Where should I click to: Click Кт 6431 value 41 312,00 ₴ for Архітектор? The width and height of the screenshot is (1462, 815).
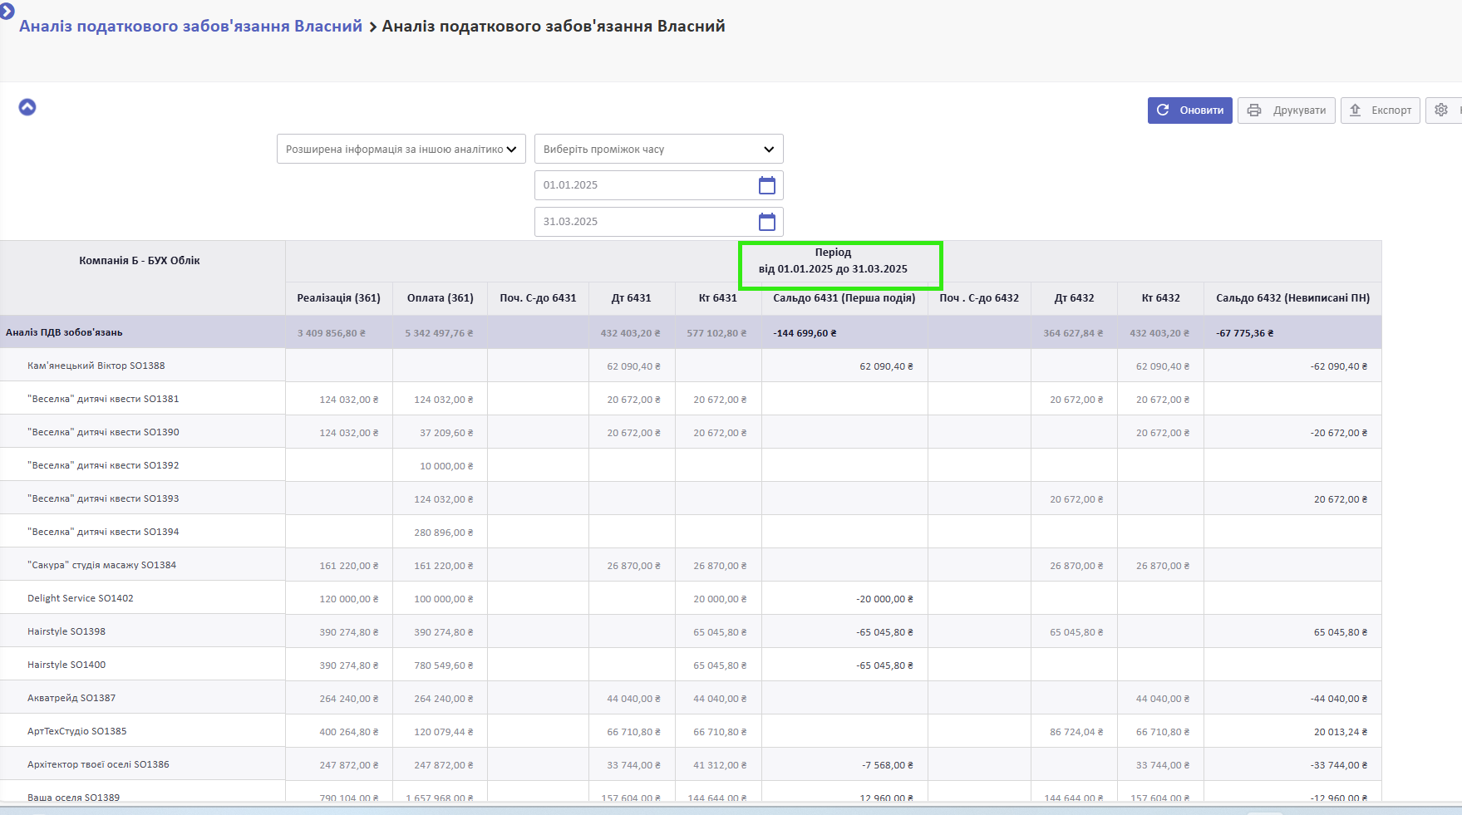(720, 765)
